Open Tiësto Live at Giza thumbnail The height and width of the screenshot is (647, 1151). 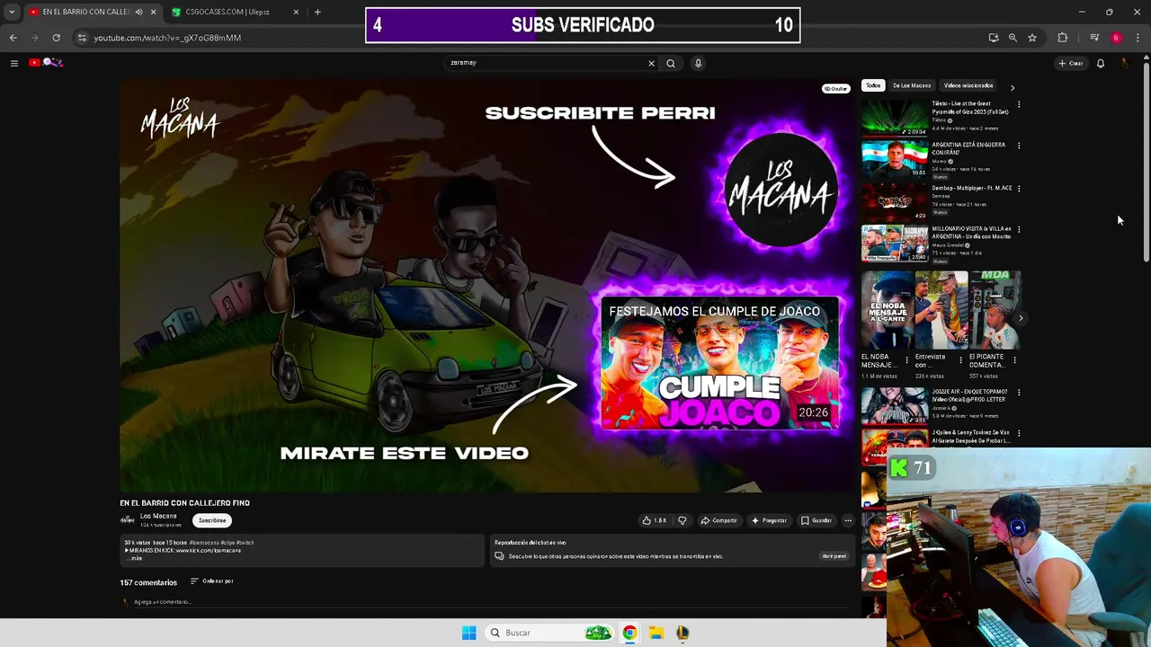click(x=895, y=118)
